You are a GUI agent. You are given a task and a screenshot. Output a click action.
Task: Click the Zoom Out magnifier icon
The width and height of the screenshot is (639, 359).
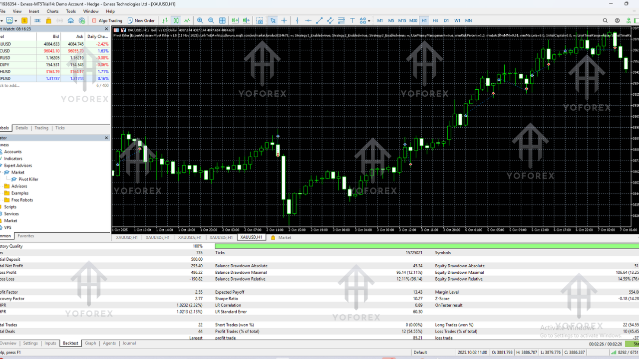[211, 20]
